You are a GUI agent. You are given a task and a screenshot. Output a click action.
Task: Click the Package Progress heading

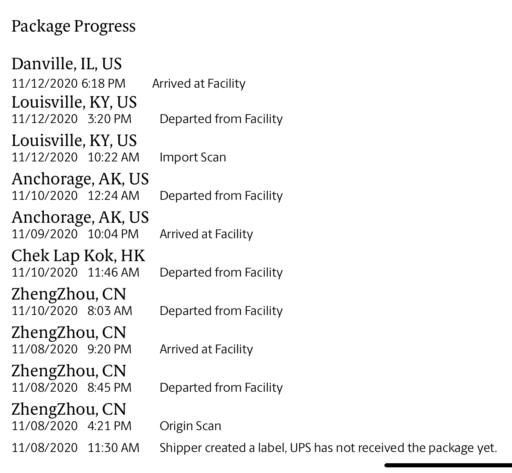point(73,26)
